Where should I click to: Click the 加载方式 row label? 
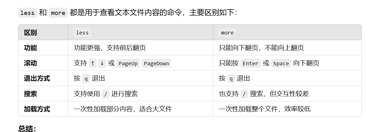point(37,109)
